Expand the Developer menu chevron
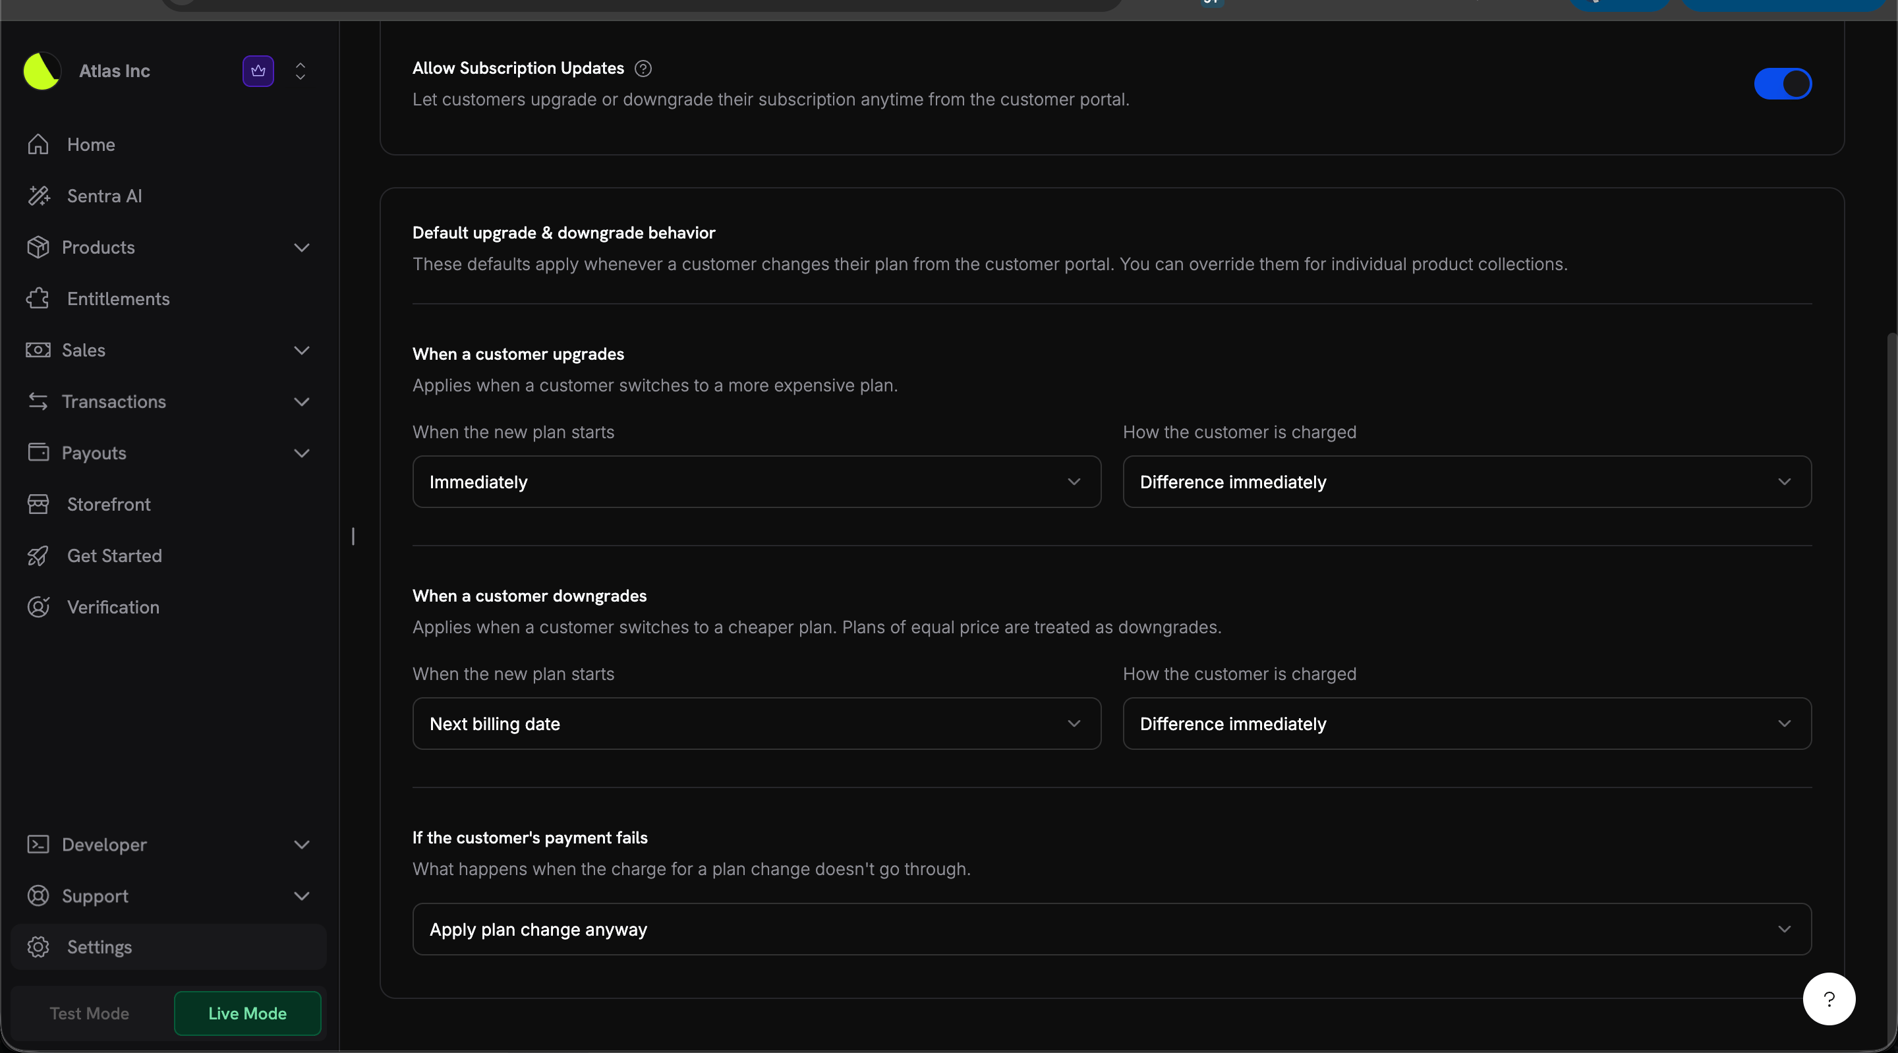 tap(301, 845)
